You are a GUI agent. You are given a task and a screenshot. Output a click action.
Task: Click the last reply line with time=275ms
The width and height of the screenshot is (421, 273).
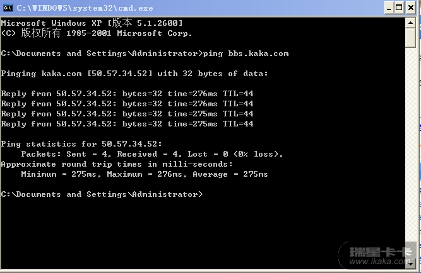pyautogui.click(x=127, y=124)
